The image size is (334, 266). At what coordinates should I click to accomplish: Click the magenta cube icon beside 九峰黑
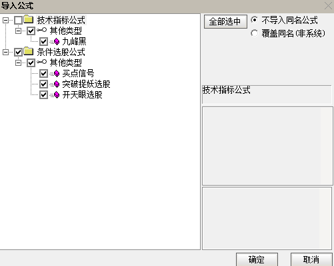[x=57, y=41]
